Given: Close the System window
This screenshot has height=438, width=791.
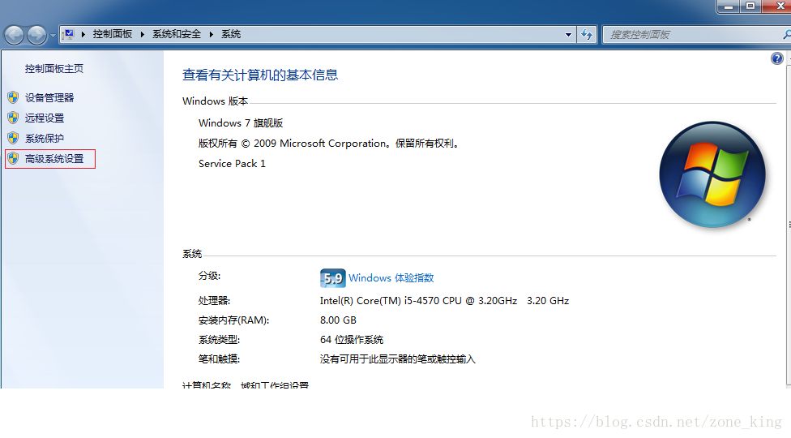Looking at the screenshot, I should [x=777, y=6].
